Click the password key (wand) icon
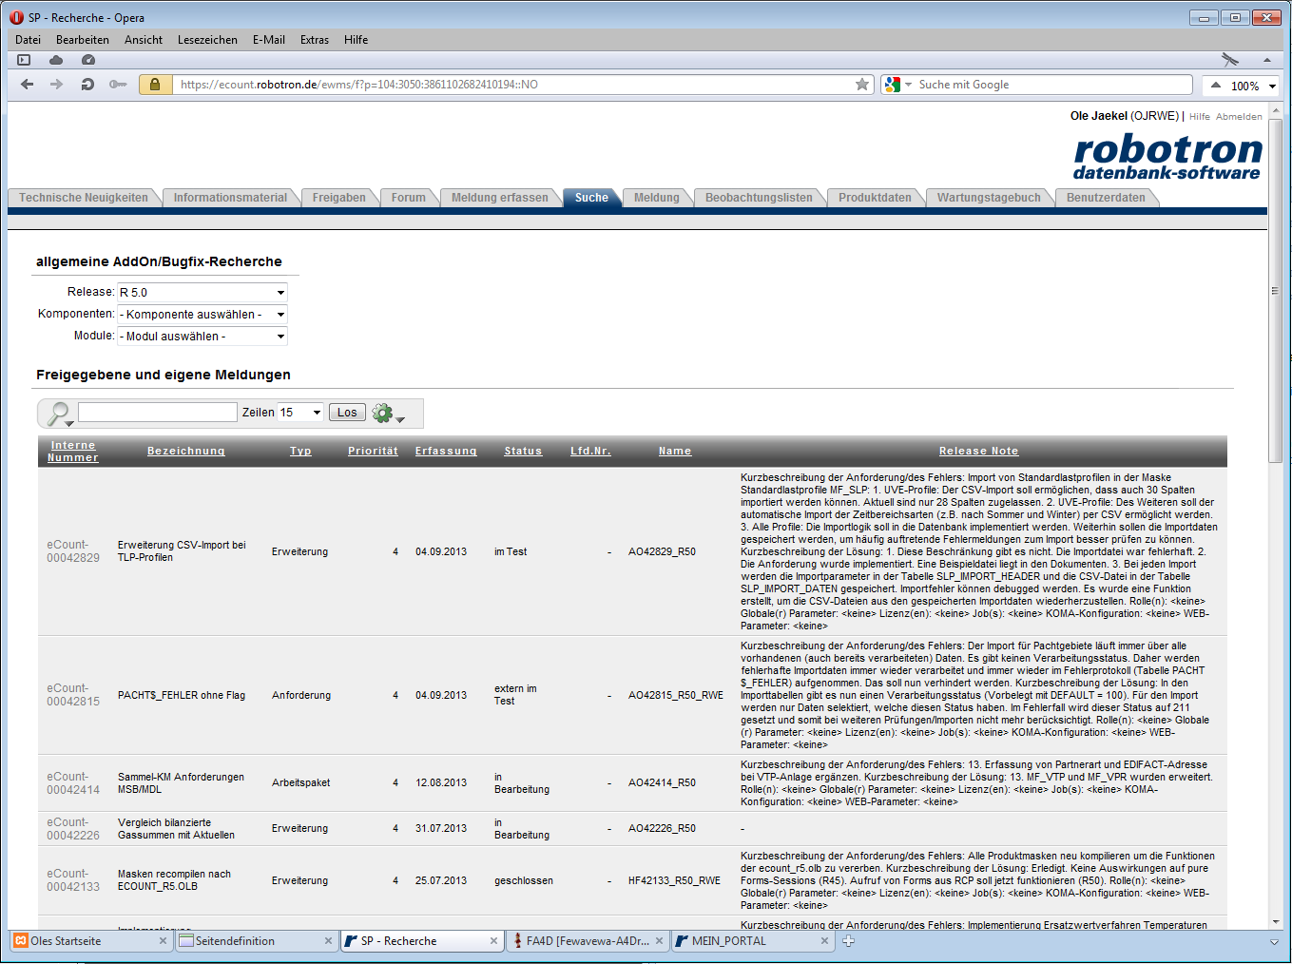This screenshot has height=964, width=1292. 118,85
